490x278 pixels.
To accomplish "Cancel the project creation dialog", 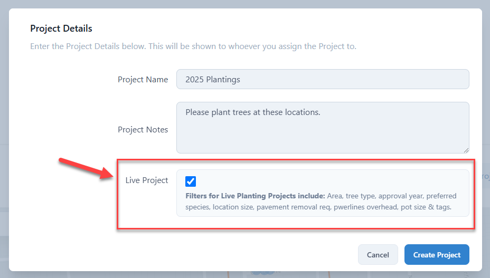I will [x=378, y=255].
